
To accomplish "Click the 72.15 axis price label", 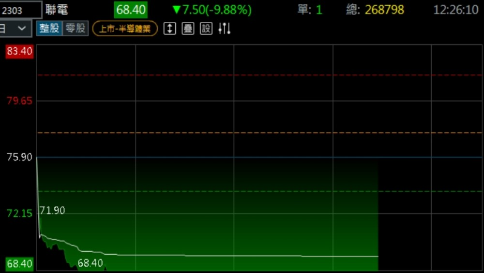I will click(19, 214).
